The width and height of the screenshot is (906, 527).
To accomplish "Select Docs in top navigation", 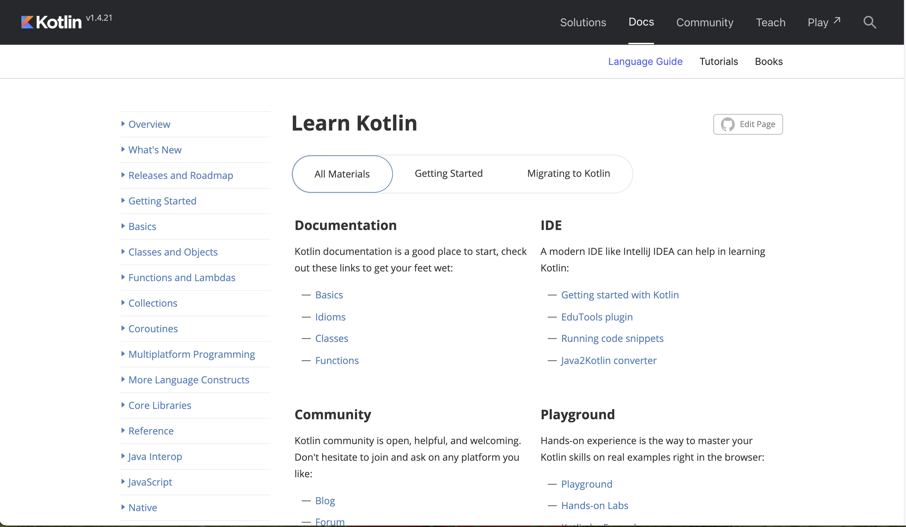I will (641, 22).
